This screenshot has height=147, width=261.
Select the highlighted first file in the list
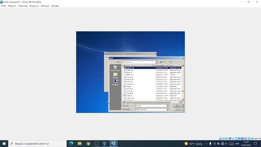152,68
